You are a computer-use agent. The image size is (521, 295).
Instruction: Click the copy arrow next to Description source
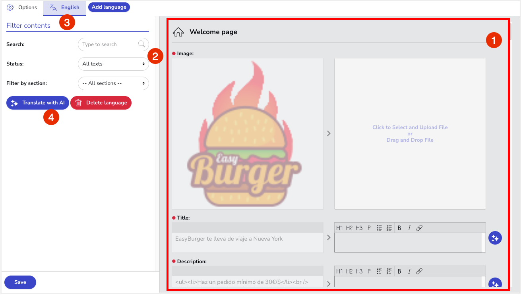click(329, 283)
